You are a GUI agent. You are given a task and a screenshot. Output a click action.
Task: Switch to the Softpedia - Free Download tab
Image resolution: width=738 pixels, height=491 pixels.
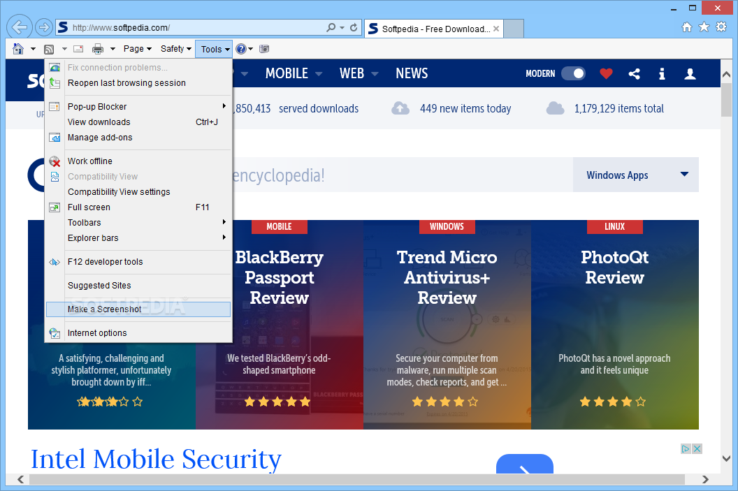[433, 29]
